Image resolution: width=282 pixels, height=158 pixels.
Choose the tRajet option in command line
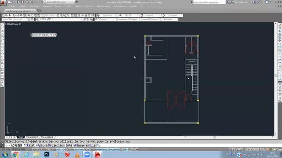coord(30,145)
